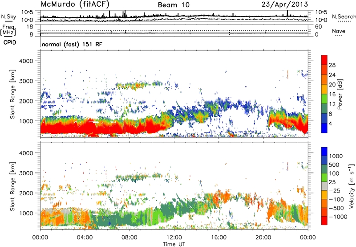
Task: Pick the bright blue bottom segment of power colorbar
Action: click(324, 128)
